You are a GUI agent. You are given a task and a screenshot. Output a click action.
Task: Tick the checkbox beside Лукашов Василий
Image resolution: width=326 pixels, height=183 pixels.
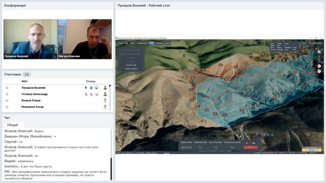click(7, 88)
